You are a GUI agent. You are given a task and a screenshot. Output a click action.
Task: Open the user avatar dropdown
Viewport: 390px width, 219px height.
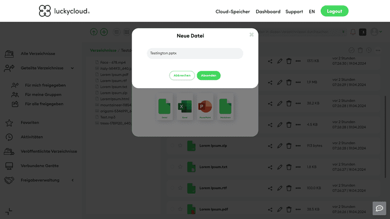pos(376,32)
